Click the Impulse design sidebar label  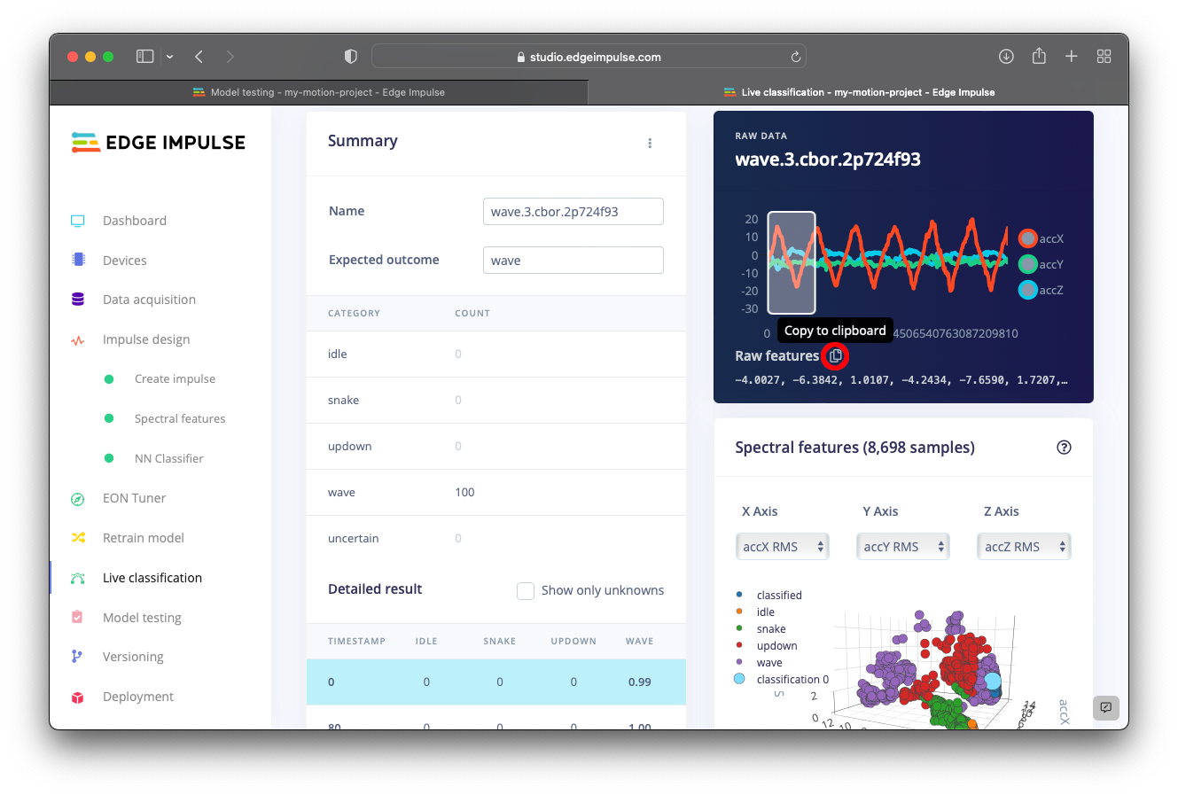click(x=146, y=339)
